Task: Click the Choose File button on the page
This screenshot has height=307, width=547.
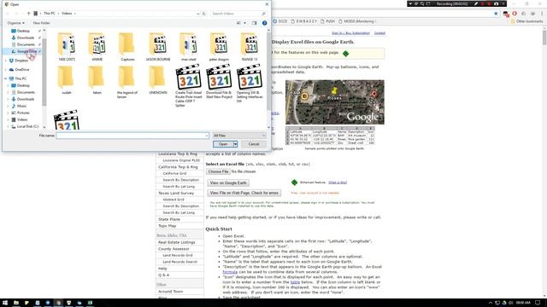Action: pyautogui.click(x=218, y=171)
